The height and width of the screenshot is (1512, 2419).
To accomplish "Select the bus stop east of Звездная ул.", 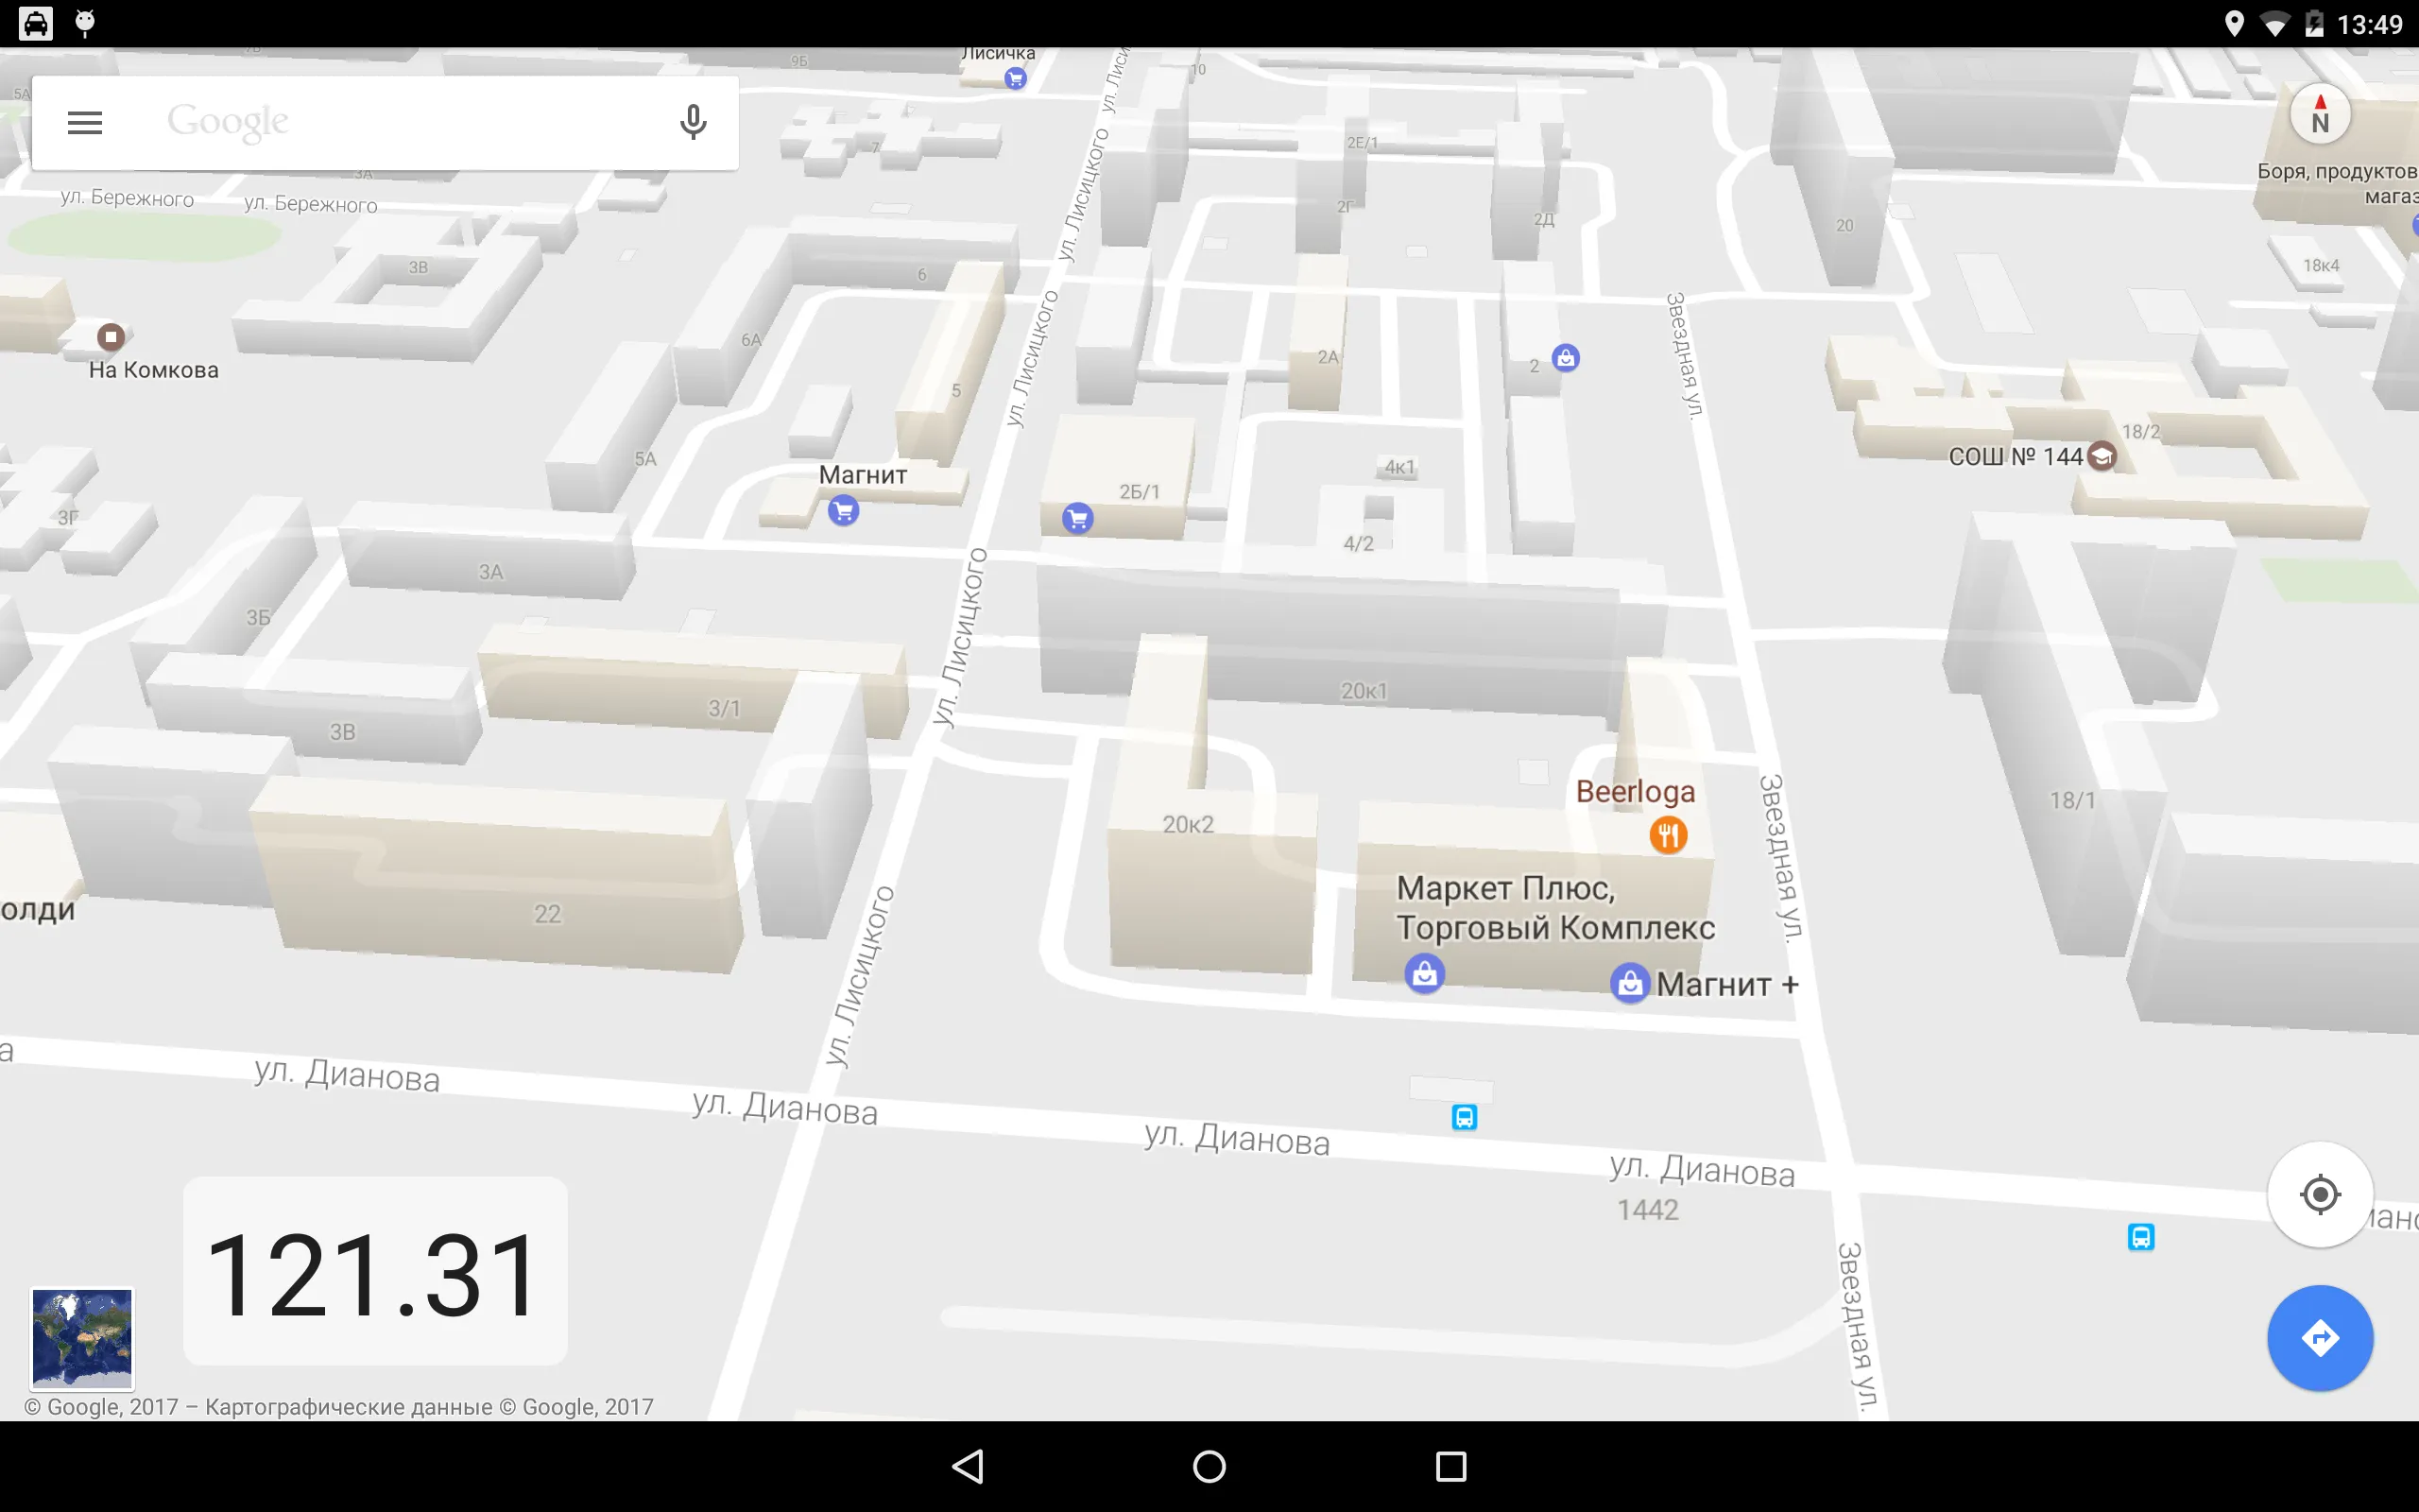I will tap(2141, 1237).
